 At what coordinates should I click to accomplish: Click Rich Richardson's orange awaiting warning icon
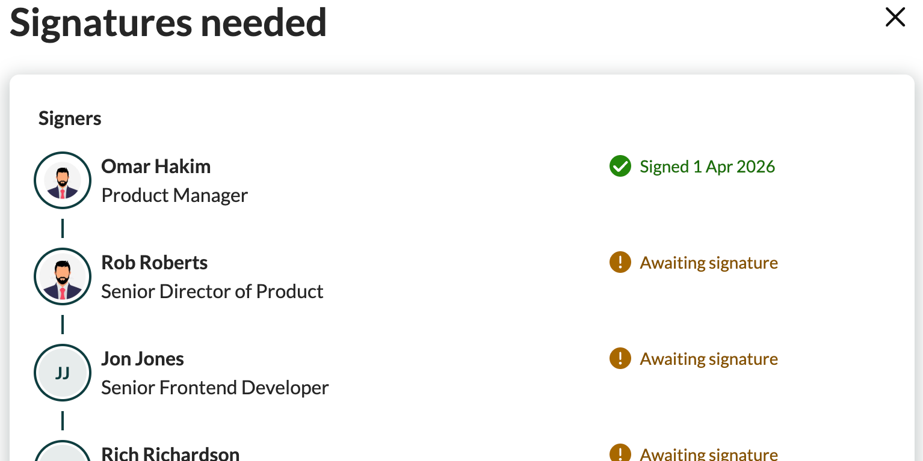[620, 453]
